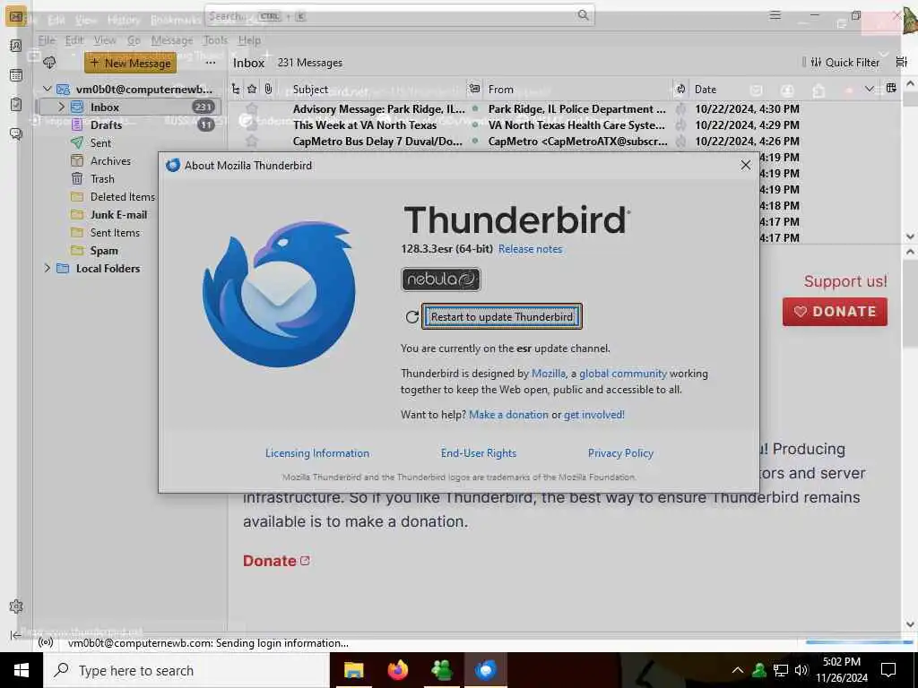This screenshot has height=688, width=918.
Task: Star the Advisory Message Park Ridge email
Action: 252,108
